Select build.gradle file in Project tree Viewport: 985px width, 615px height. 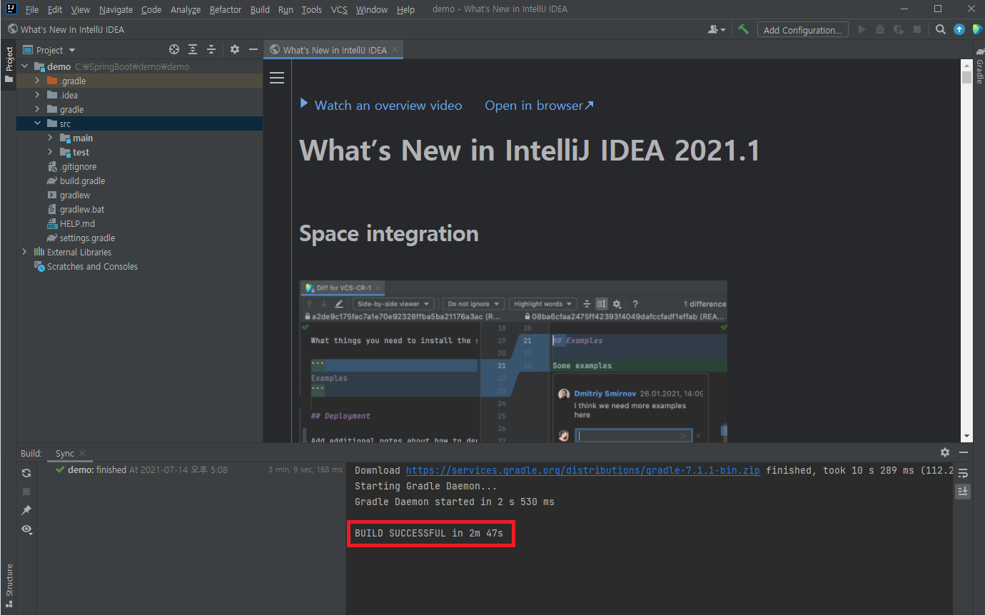(82, 181)
